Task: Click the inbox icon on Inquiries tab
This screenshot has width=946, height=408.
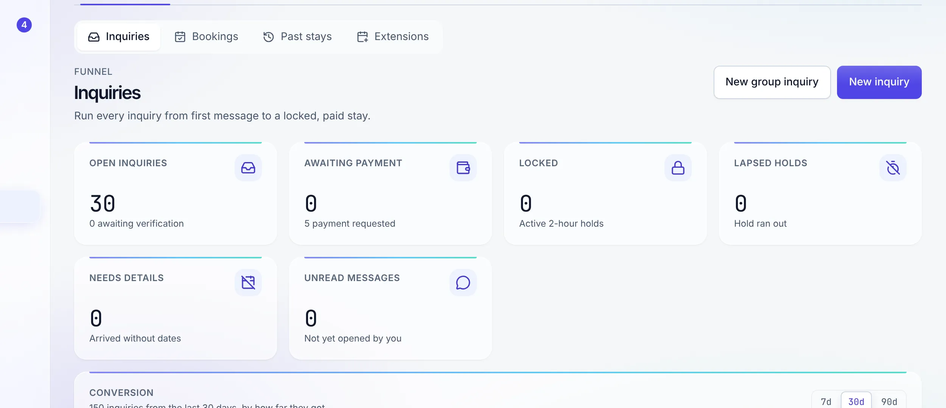Action: (94, 37)
